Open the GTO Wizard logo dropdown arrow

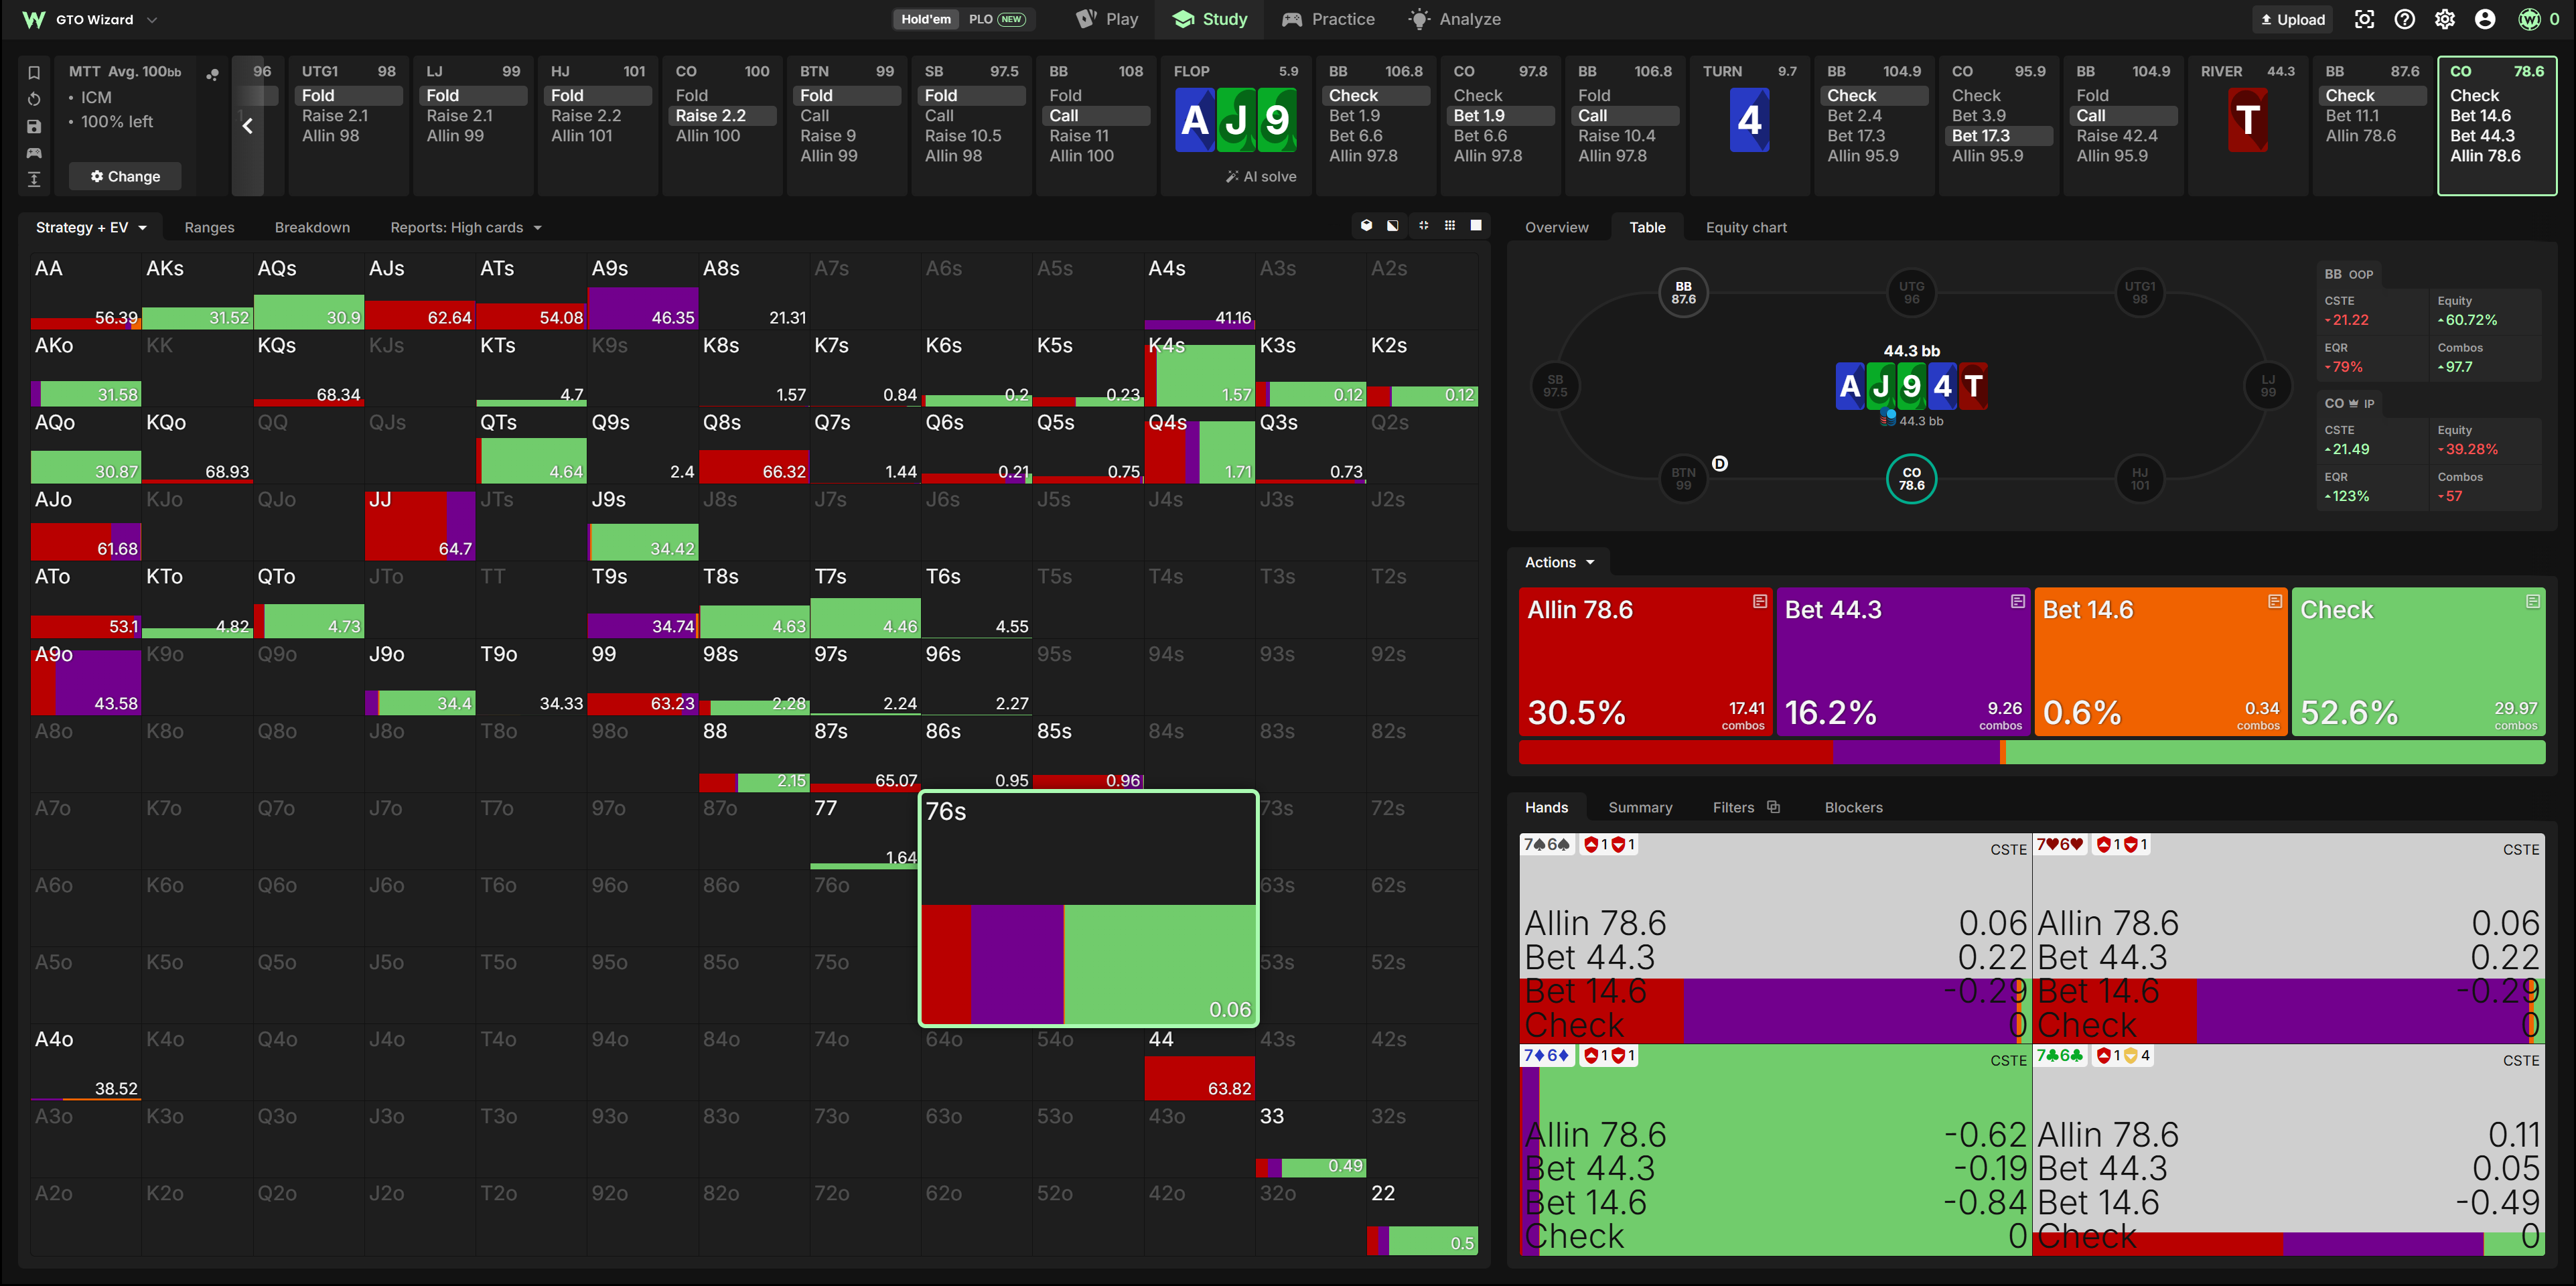(152, 19)
